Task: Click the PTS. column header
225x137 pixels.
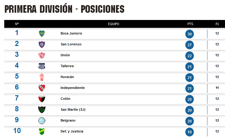Action: click(191, 24)
